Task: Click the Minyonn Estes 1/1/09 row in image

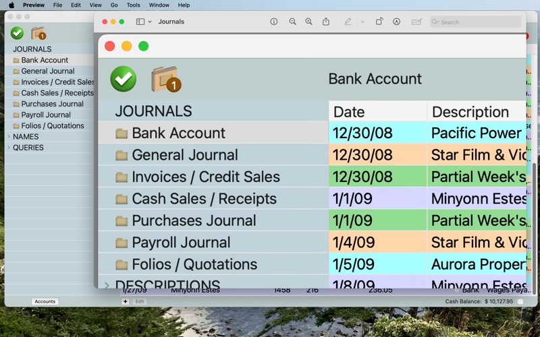Action: [x=427, y=199]
